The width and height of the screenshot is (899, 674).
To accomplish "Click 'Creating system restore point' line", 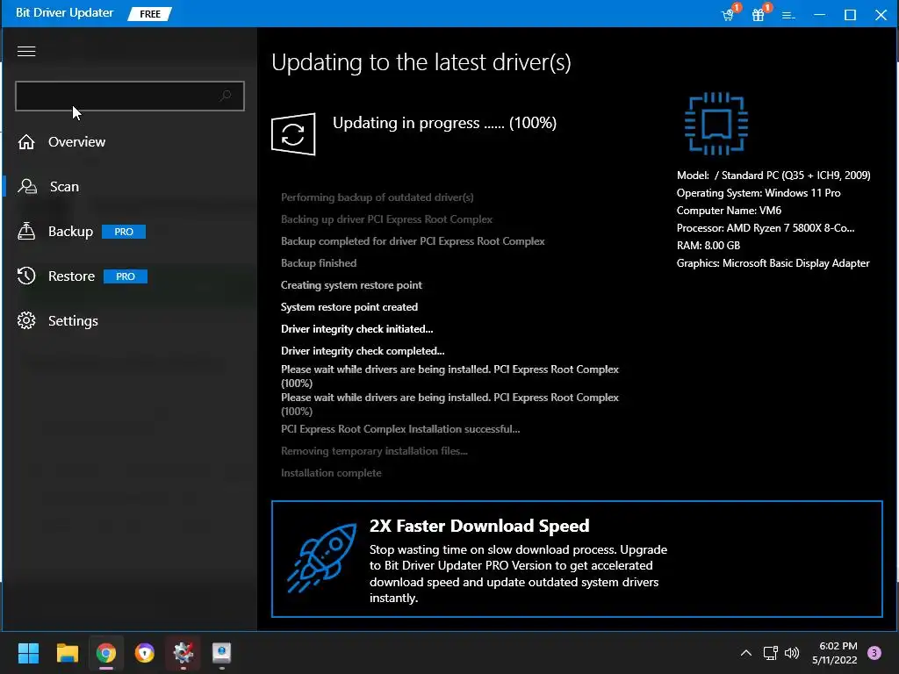I will click(x=351, y=285).
